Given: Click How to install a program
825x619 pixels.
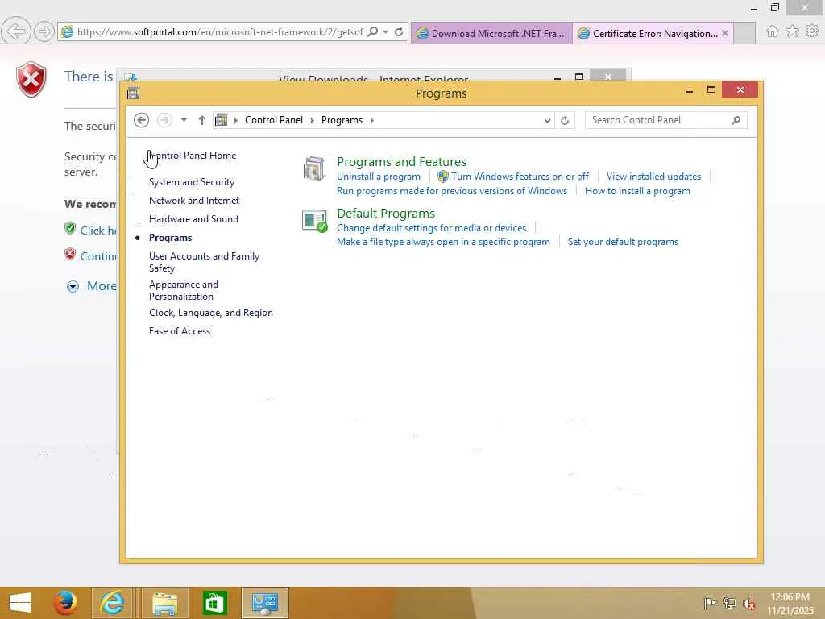Looking at the screenshot, I should pos(637,191).
